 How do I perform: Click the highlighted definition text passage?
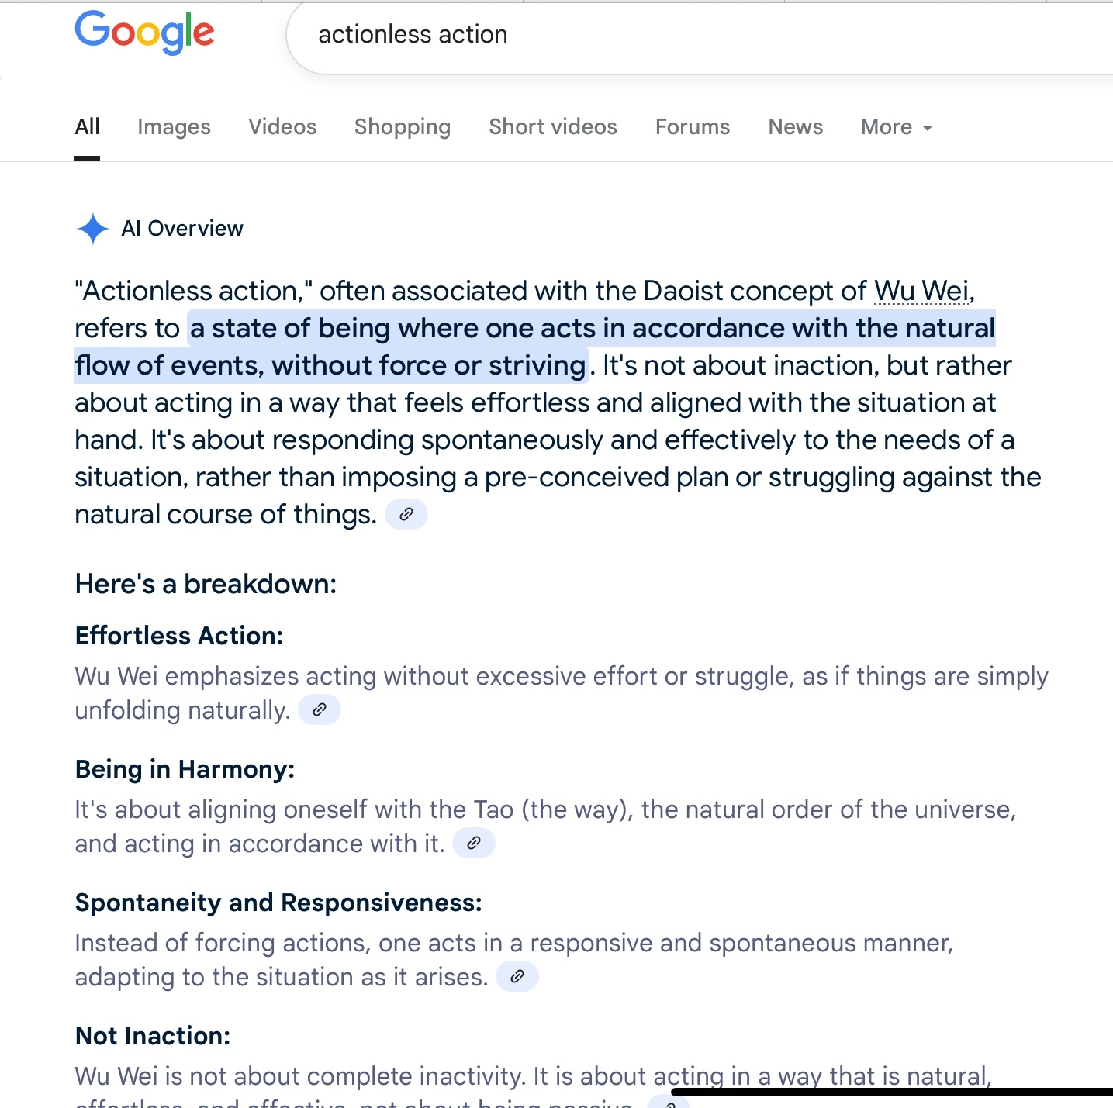pos(535,347)
